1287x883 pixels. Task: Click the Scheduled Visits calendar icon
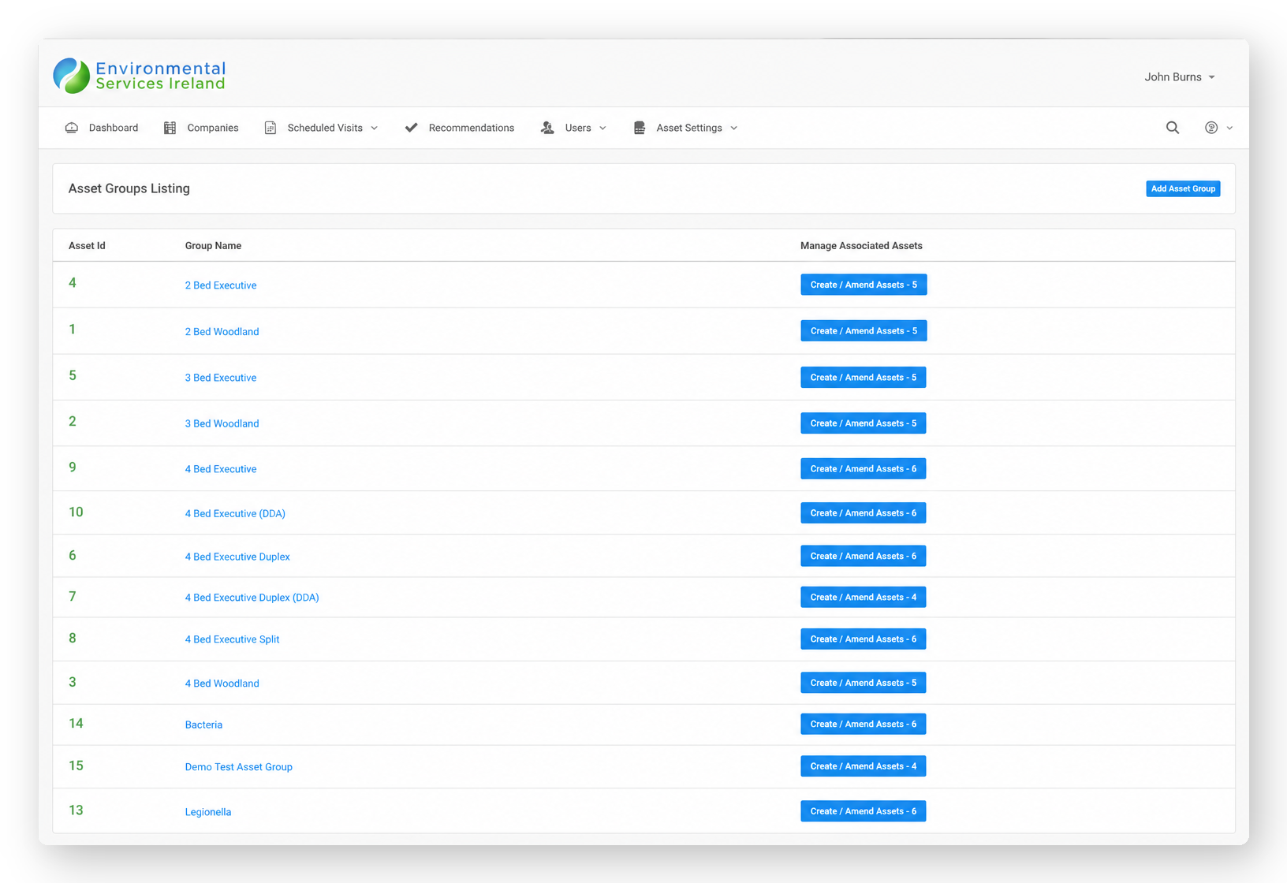(270, 128)
